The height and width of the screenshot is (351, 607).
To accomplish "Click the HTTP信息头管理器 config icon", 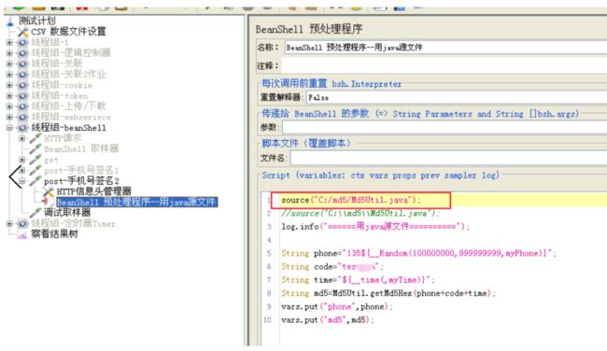I will 49,191.
